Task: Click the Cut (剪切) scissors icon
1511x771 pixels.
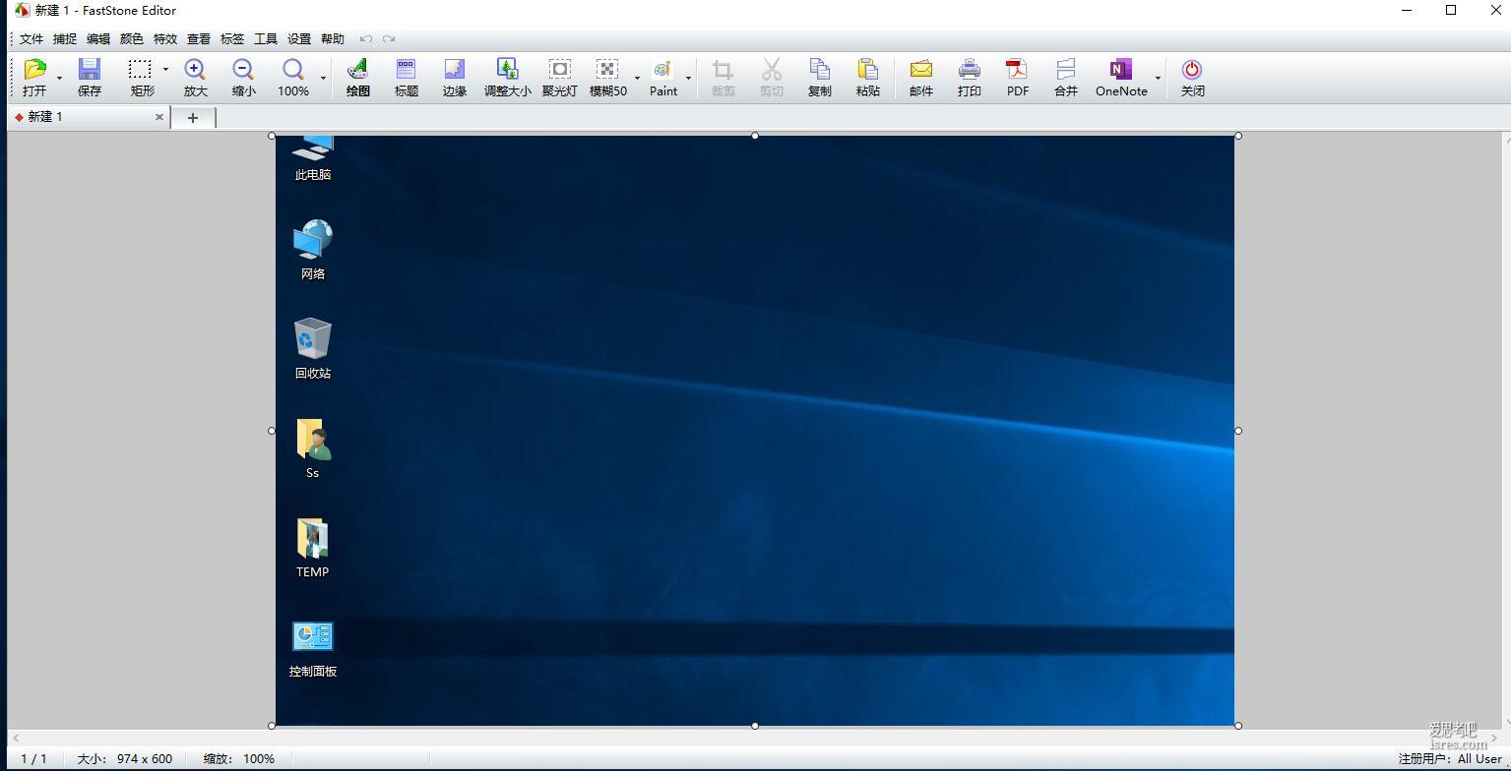Action: pyautogui.click(x=771, y=70)
